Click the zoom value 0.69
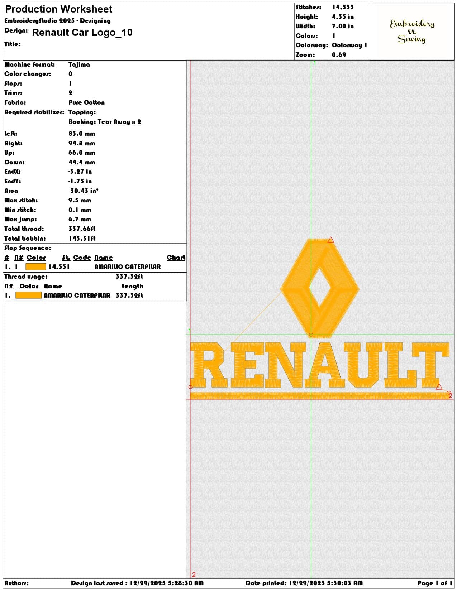 (x=339, y=55)
